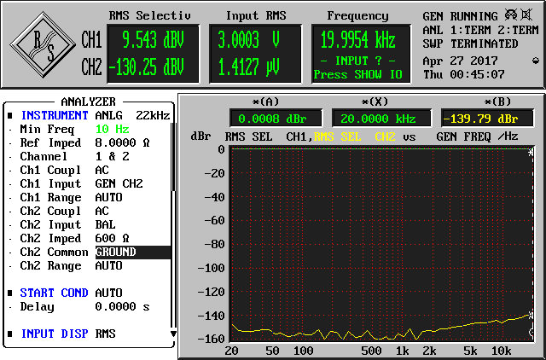Edit the Delay value 0.0000 s

coord(122,307)
